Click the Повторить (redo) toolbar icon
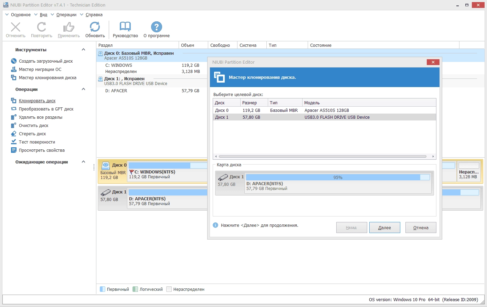 click(42, 27)
